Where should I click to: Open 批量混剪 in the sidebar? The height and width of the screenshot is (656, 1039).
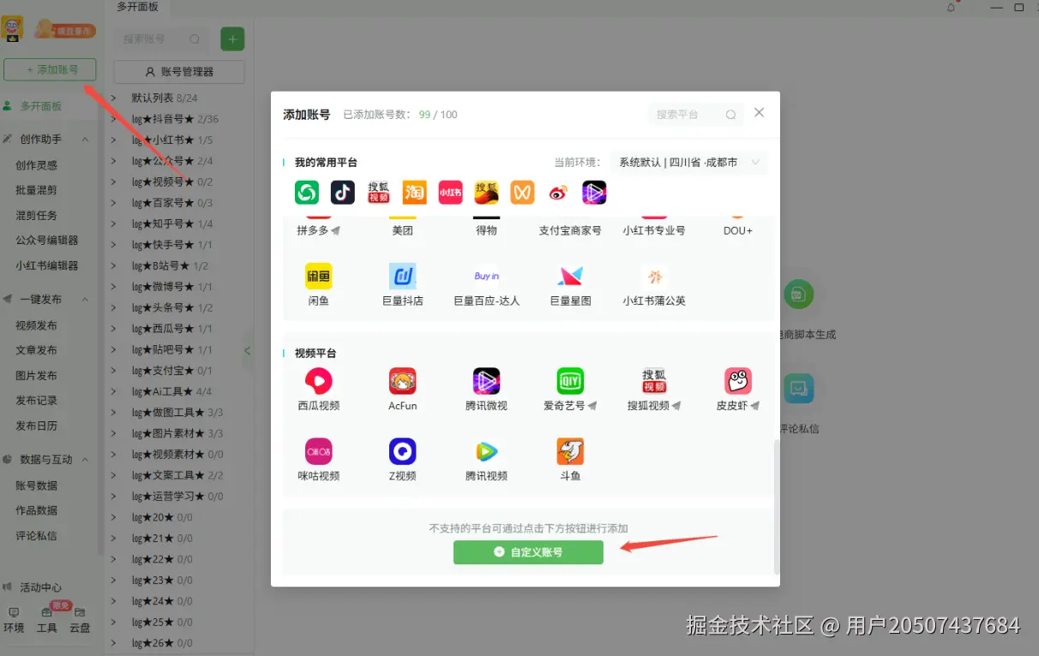[36, 190]
